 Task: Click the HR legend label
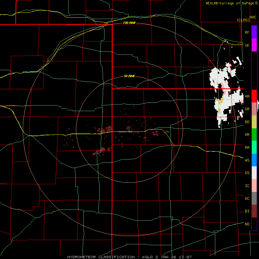click(x=247, y=135)
